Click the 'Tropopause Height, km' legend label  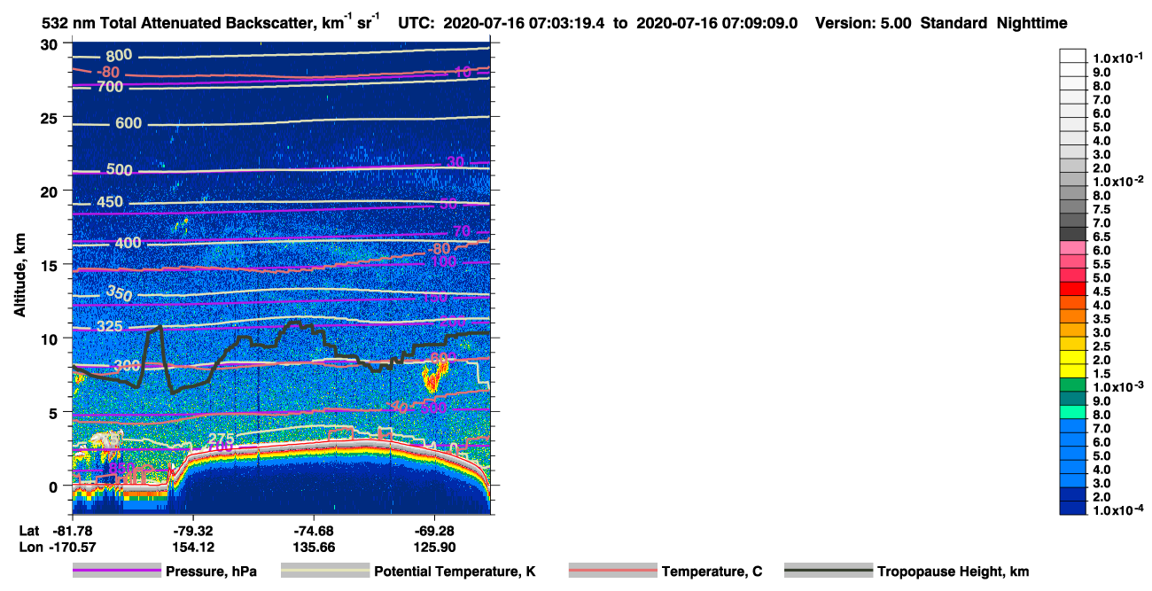954,572
